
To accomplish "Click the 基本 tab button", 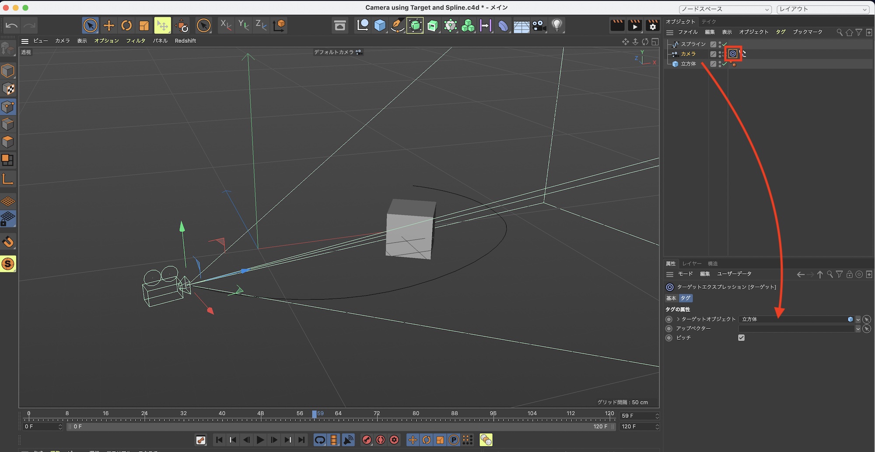I will point(671,298).
